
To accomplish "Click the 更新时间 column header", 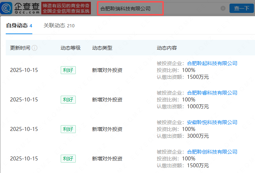I will click(20, 48).
